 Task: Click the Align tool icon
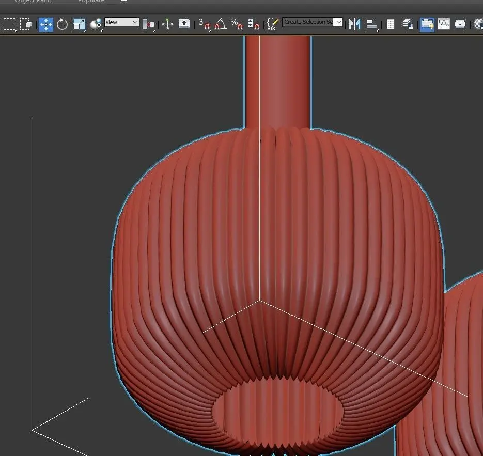pyautogui.click(x=371, y=24)
